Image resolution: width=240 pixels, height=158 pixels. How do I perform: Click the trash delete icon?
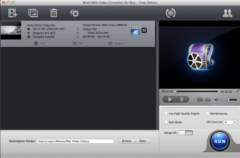click(x=54, y=13)
